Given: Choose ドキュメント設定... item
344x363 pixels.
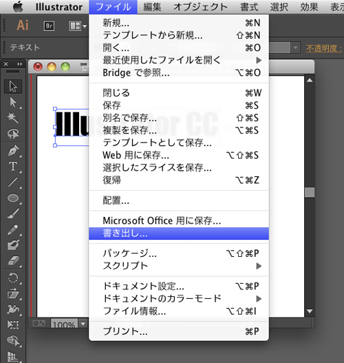Looking at the screenshot, I should (x=179, y=287).
